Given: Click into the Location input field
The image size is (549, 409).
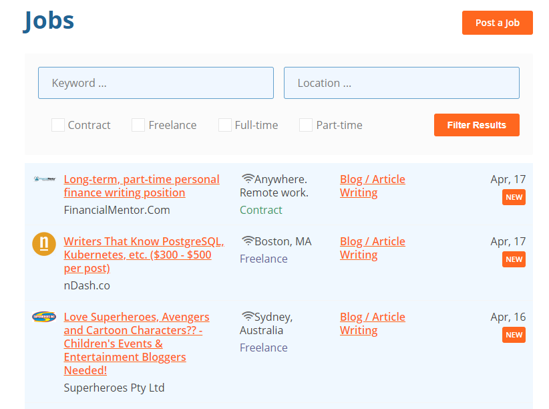Looking at the screenshot, I should click(401, 83).
